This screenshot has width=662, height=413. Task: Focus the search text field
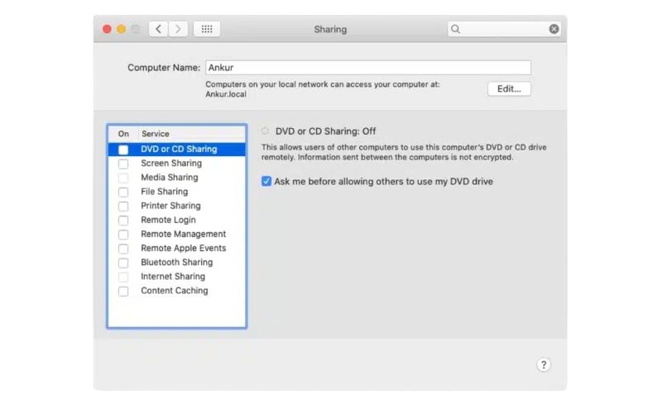coord(504,29)
